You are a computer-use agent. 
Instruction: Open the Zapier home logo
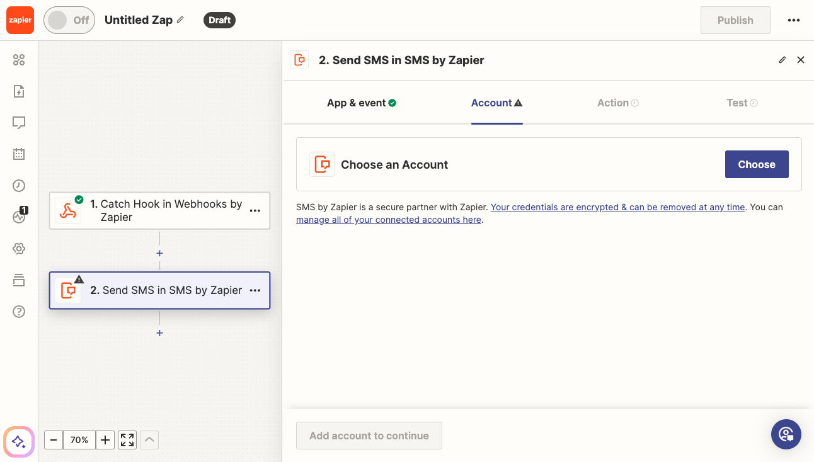pyautogui.click(x=20, y=20)
